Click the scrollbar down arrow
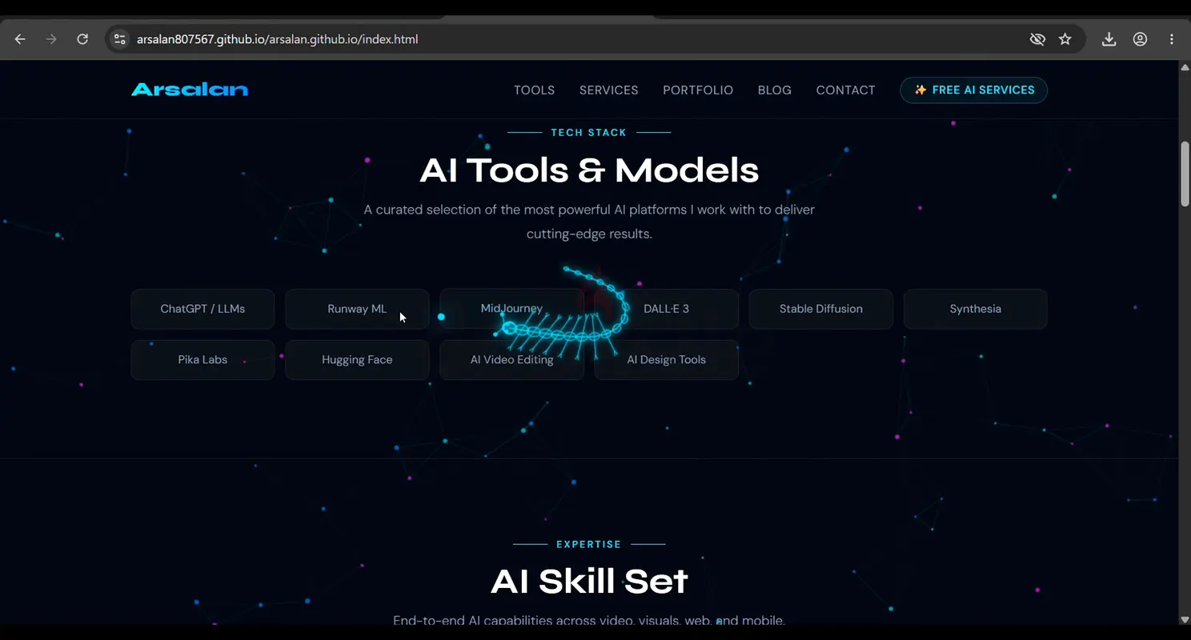The image size is (1191, 640). [1185, 619]
